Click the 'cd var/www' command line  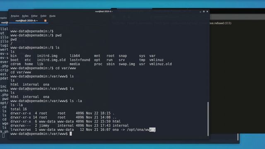(66, 68)
